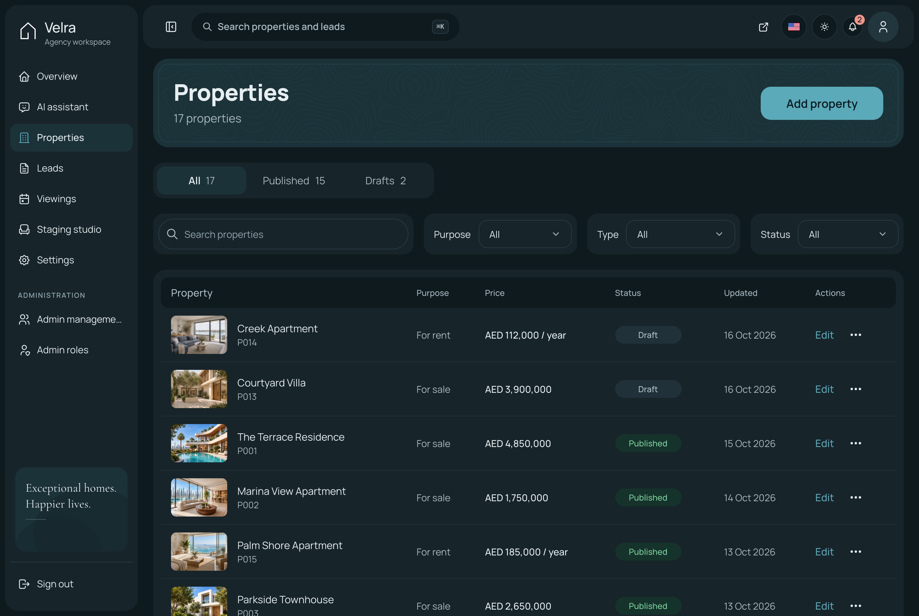Switch to Published 15 tab
This screenshot has width=919, height=616.
(294, 181)
